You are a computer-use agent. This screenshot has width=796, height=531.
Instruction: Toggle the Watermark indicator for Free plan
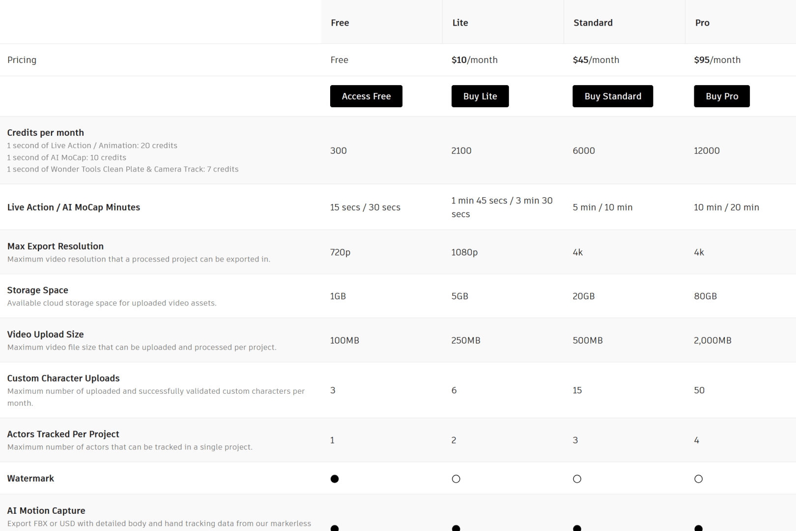[x=335, y=478]
